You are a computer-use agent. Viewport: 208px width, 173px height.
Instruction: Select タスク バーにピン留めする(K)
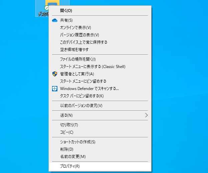(x=82, y=96)
